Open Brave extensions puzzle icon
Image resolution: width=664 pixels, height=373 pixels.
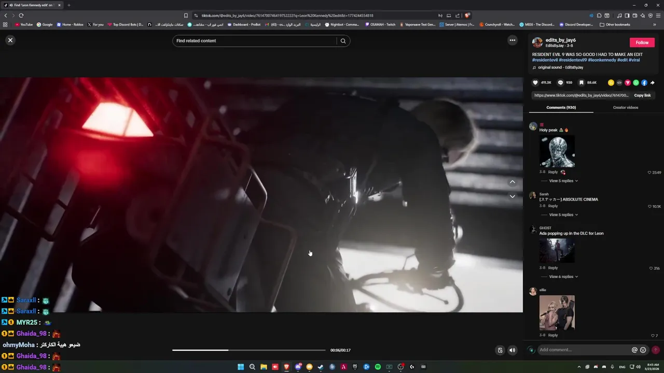point(599,16)
